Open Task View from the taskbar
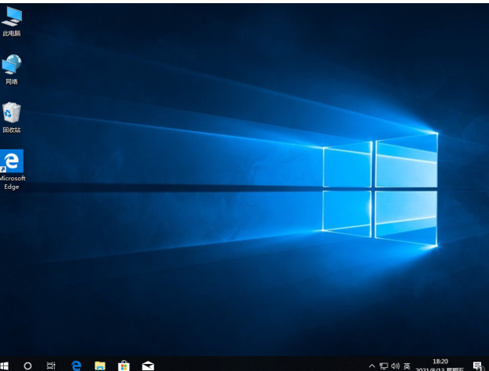The width and height of the screenshot is (489, 371). point(51,365)
